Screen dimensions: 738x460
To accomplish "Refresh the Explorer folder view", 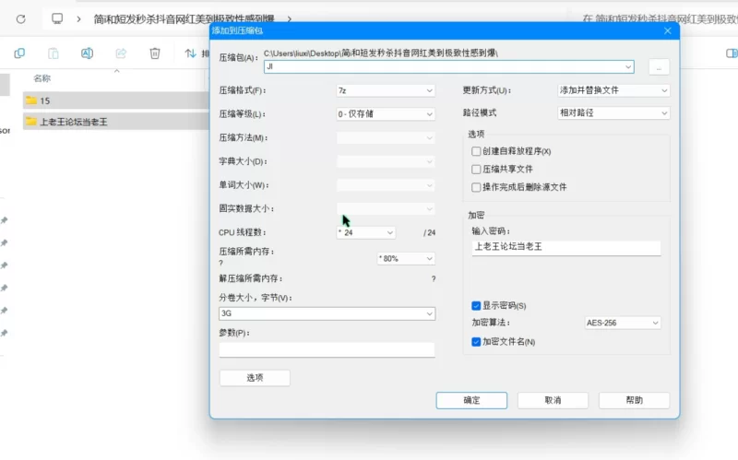I will tap(20, 19).
